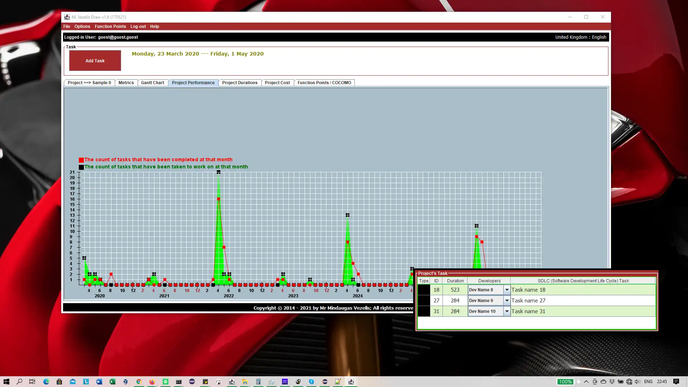Viewport: 688px width, 387px height.
Task: Open the Project Cost tab
Action: coord(277,83)
